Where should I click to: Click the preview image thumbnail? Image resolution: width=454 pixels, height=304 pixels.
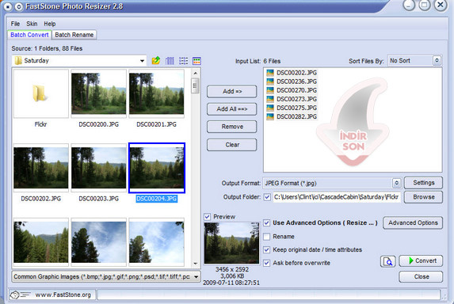point(231,243)
